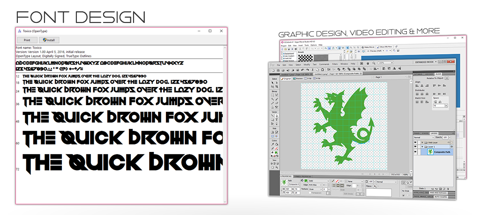Open the Window menu in Fireworks
Screen dimensions: 480x215
click(x=344, y=64)
